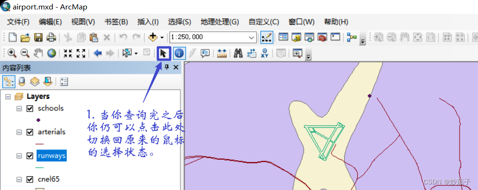Go back to previous extent
This screenshot has width=478, height=190.
point(98,53)
